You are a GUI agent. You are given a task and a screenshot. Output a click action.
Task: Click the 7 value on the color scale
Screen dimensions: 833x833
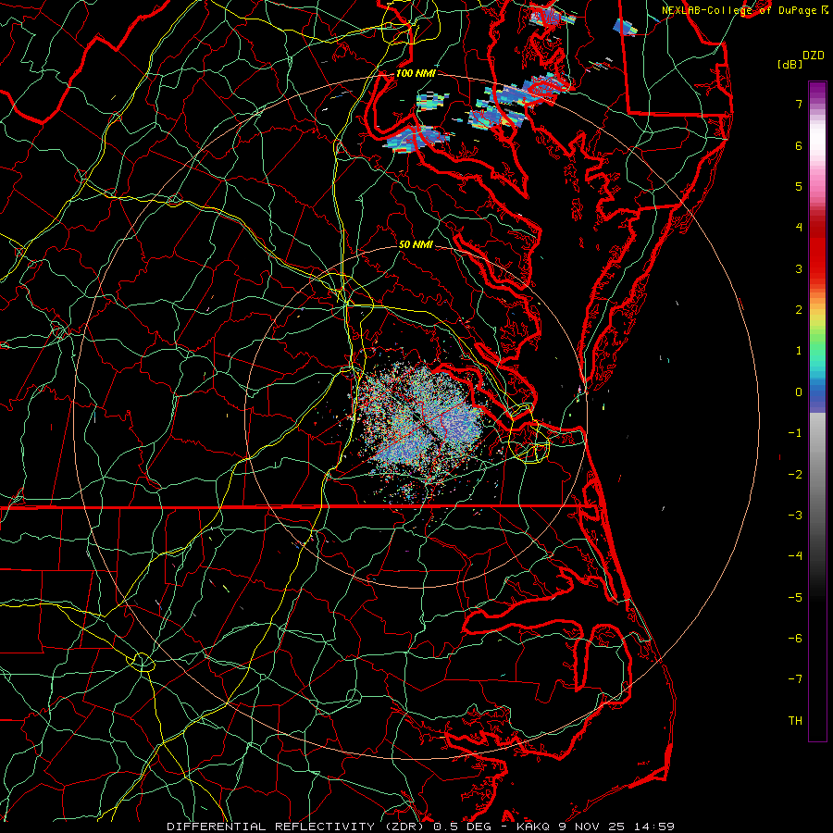[799, 104]
